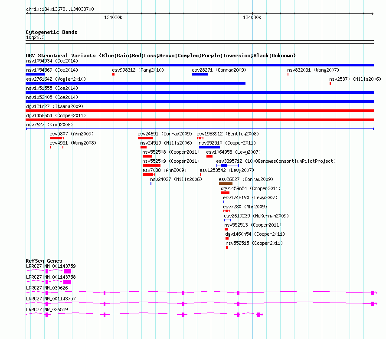Click nsv1052405 (Coe2014) label
Screen dimensions: 386x339
[52, 97]
